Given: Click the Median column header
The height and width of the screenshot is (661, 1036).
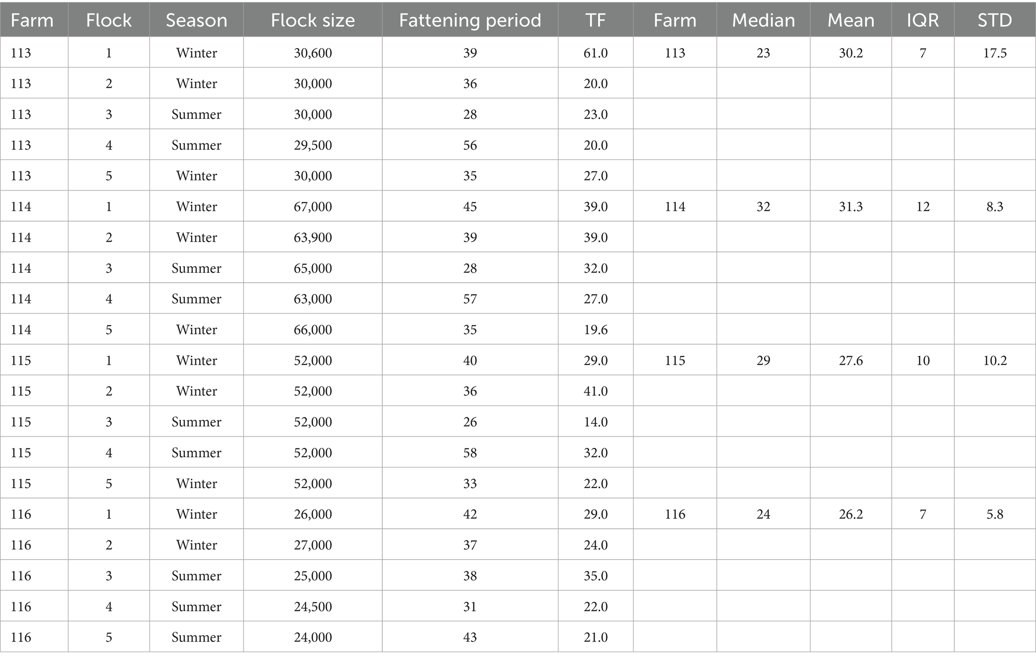Looking at the screenshot, I should pyautogui.click(x=763, y=20).
